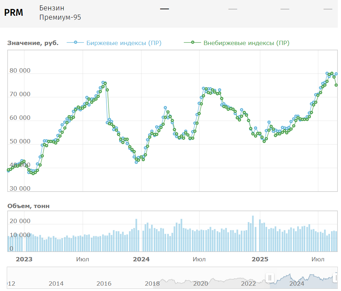Click the navigator area near 2020

201,283
